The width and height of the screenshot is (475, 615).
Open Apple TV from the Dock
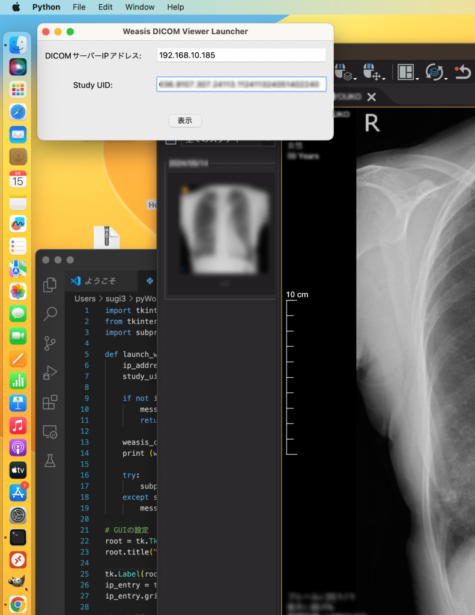click(x=18, y=470)
